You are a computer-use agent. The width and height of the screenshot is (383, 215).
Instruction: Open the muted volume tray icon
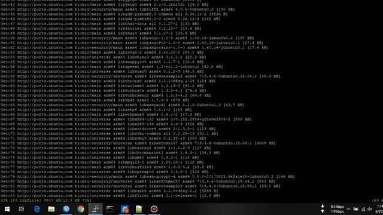click(370, 209)
